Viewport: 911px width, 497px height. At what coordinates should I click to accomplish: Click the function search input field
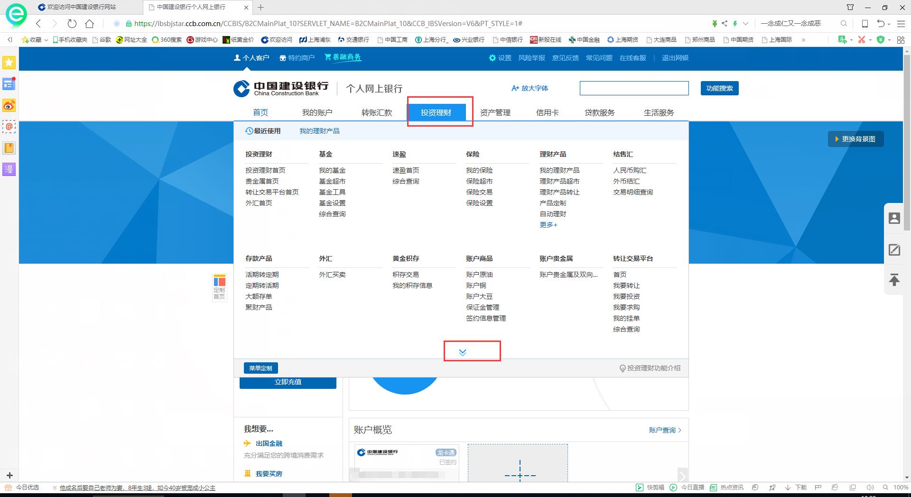pyautogui.click(x=634, y=88)
